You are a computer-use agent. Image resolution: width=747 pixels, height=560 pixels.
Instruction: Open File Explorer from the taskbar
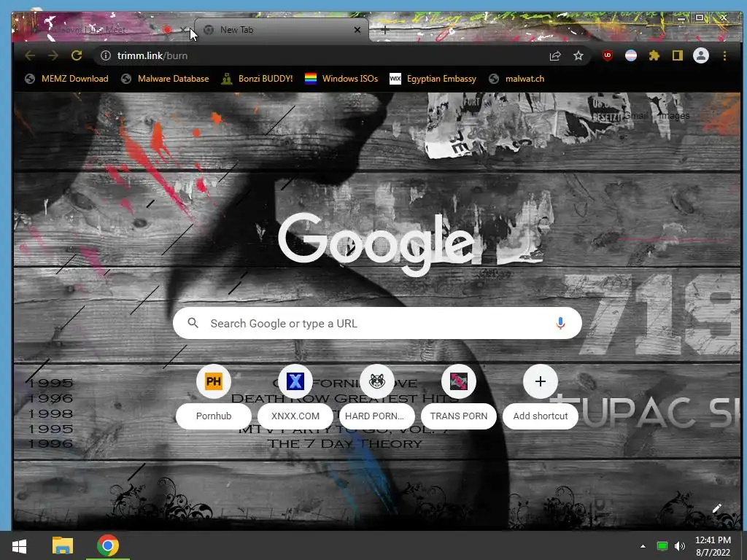tap(63, 545)
